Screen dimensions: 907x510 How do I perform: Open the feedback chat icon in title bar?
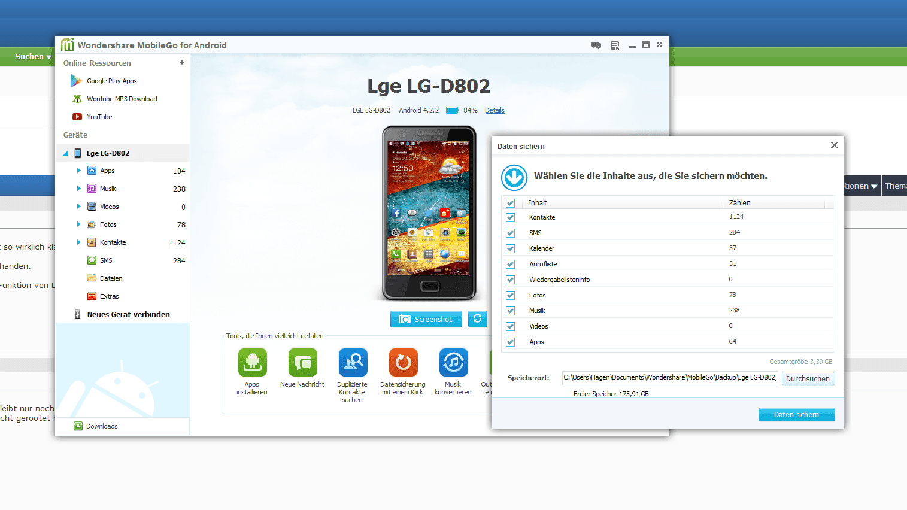coord(596,45)
